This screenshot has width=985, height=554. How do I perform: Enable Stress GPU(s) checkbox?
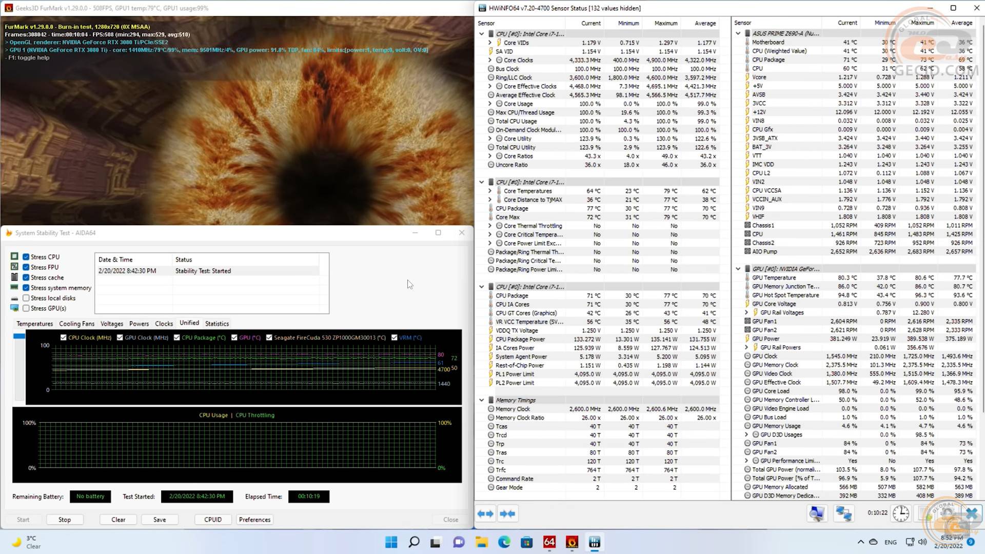click(x=26, y=308)
